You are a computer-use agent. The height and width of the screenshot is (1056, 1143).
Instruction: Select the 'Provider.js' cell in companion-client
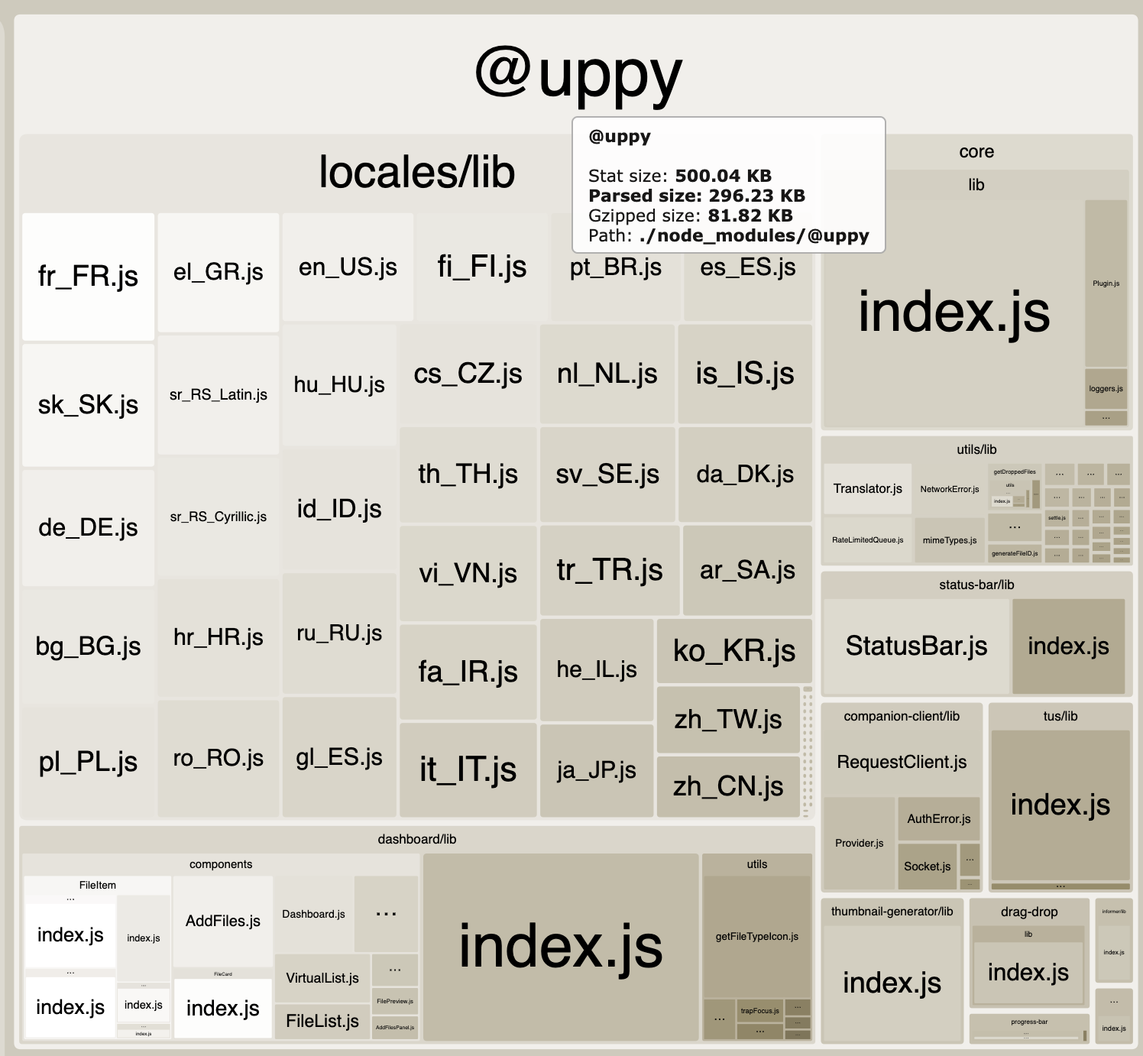point(859,844)
